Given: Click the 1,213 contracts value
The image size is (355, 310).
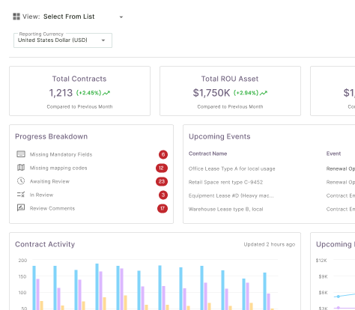Looking at the screenshot, I should click(61, 93).
